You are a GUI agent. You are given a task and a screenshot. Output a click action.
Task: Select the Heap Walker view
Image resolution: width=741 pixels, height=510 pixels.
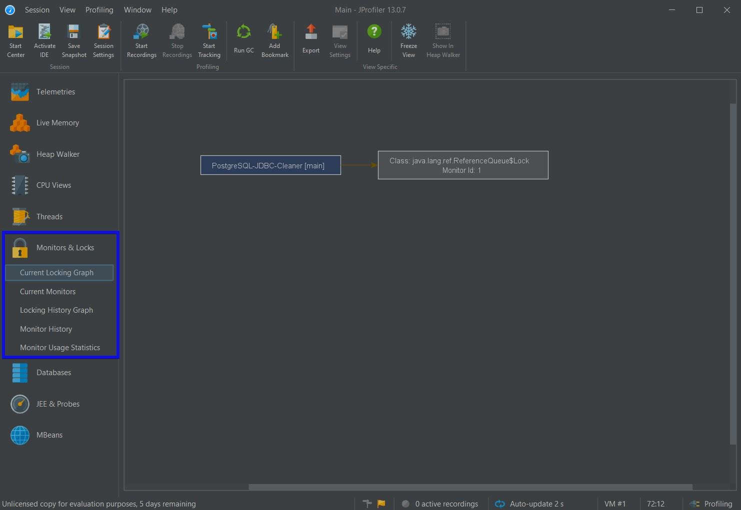[57, 154]
